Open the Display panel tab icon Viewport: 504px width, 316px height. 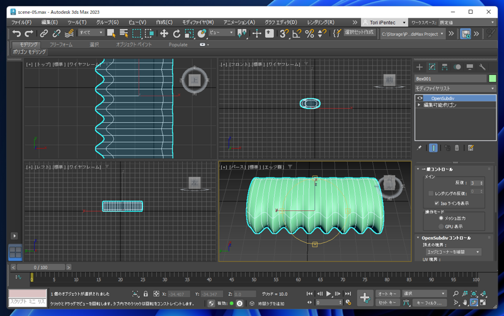(469, 67)
